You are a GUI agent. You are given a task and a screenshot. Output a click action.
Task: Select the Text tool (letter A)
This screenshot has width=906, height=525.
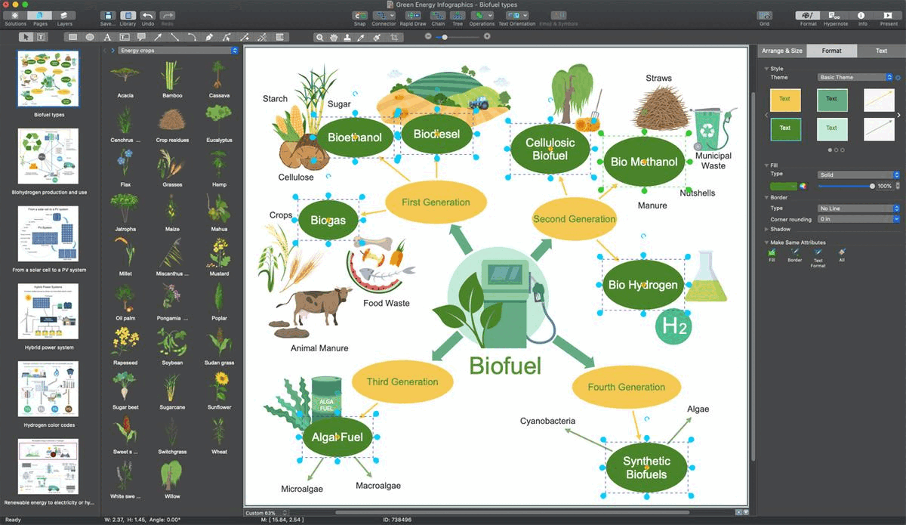(x=107, y=37)
